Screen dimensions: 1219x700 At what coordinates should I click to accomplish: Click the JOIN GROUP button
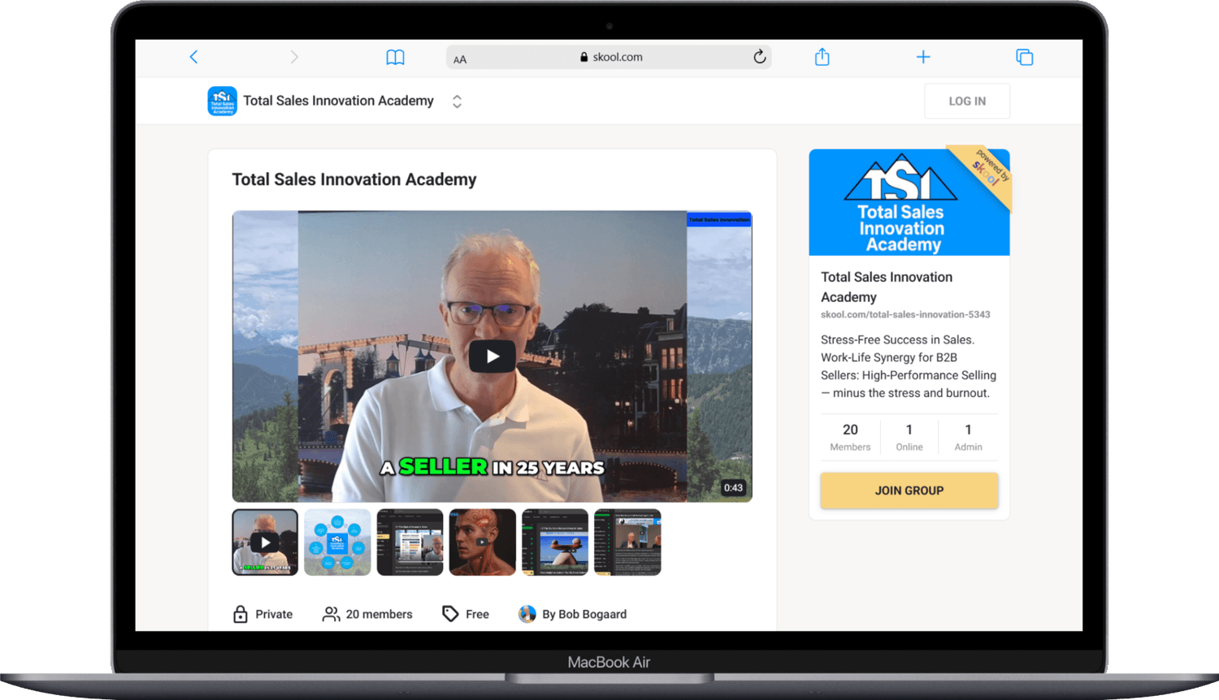[909, 490]
